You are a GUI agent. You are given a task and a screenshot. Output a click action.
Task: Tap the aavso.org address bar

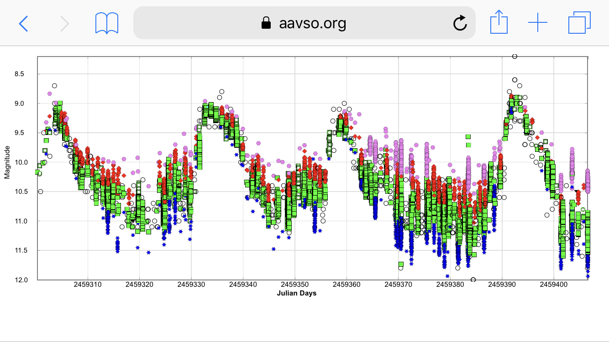click(x=312, y=23)
